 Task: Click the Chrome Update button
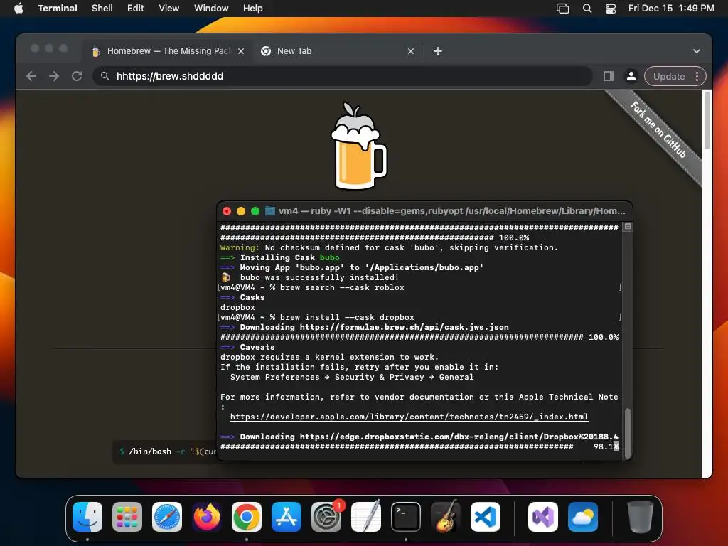[x=668, y=76]
